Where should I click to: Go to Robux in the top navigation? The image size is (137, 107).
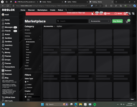(x=61, y=10)
